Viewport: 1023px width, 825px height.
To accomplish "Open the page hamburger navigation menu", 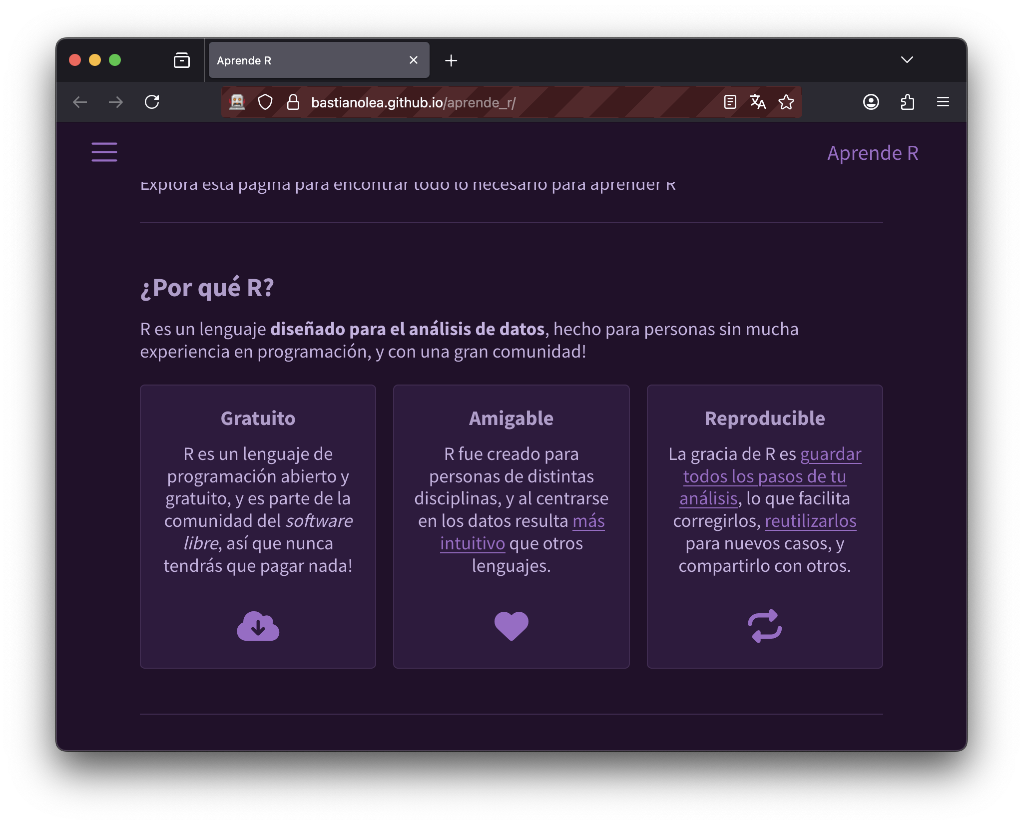I will click(104, 152).
